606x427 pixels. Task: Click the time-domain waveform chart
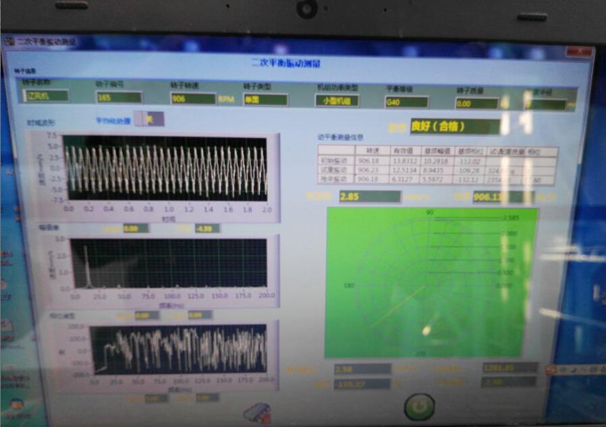(x=165, y=168)
